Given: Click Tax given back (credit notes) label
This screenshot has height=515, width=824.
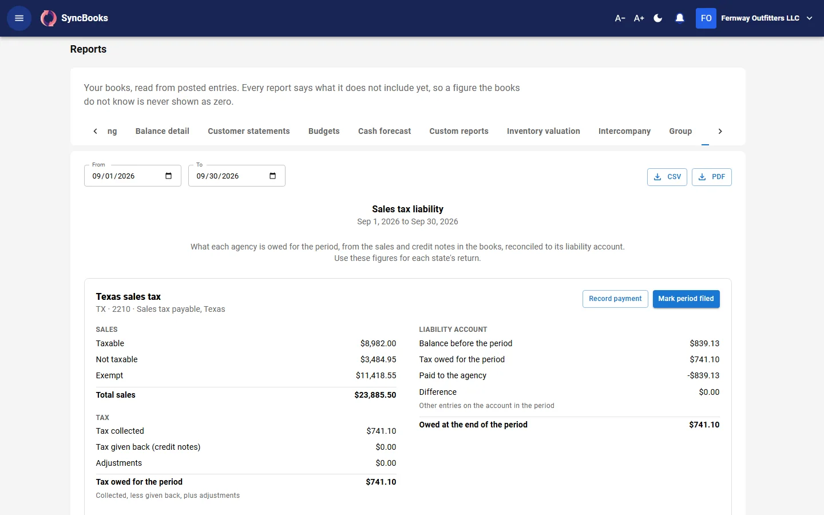Looking at the screenshot, I should (148, 447).
